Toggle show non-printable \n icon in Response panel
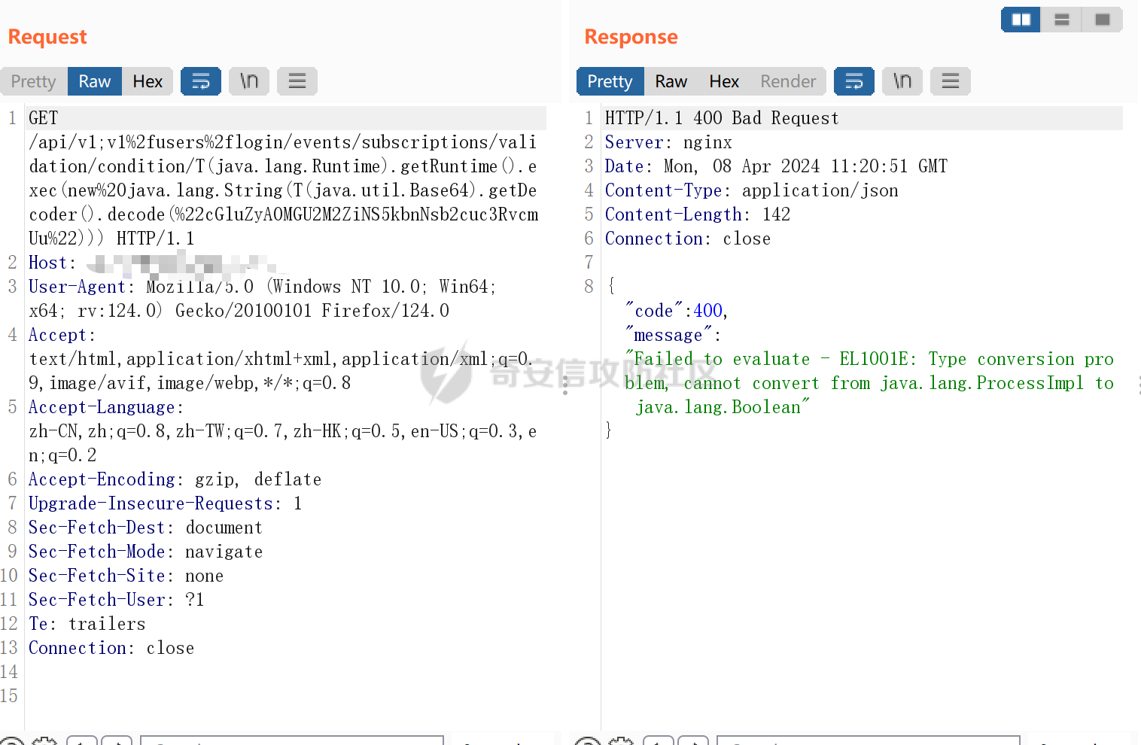The height and width of the screenshot is (745, 1141). (902, 81)
